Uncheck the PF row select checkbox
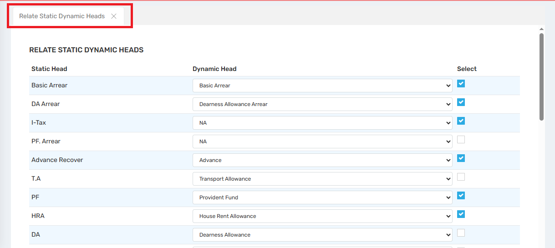The height and width of the screenshot is (248, 555). pyautogui.click(x=461, y=196)
